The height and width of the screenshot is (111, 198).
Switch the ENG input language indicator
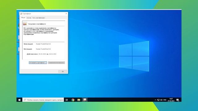pyautogui.click(x=165, y=100)
